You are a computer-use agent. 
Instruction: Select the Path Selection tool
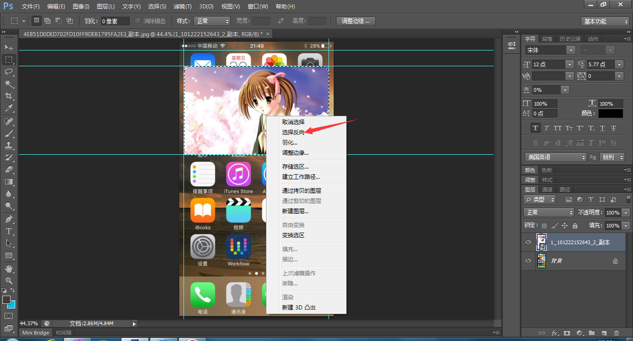point(9,243)
